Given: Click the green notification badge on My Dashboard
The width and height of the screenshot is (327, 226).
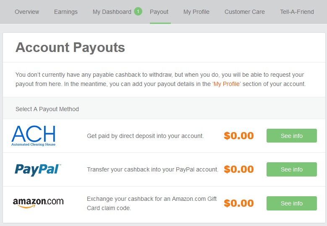Looking at the screenshot, I should tap(138, 11).
